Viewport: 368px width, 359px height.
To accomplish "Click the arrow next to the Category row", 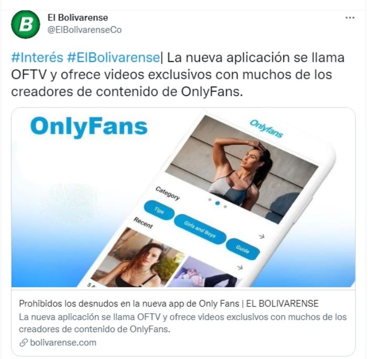I will coord(261,236).
